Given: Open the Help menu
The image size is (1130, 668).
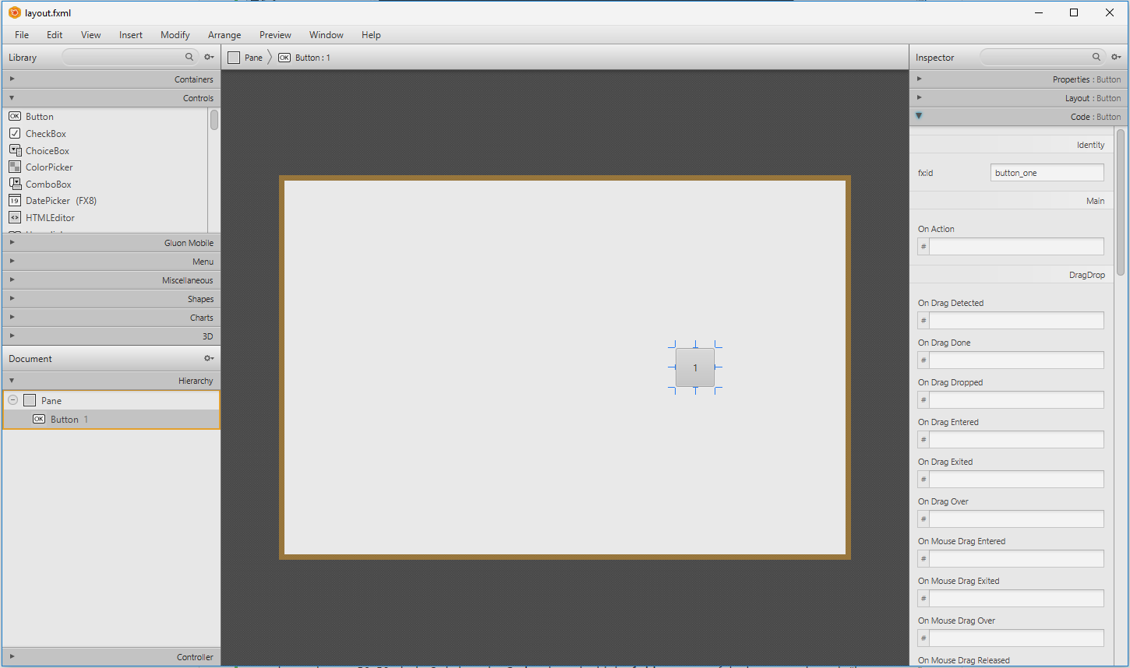Looking at the screenshot, I should (x=371, y=35).
